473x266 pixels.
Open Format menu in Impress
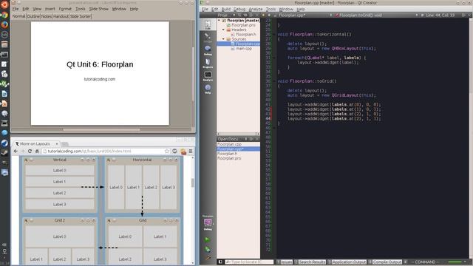pos(65,9)
